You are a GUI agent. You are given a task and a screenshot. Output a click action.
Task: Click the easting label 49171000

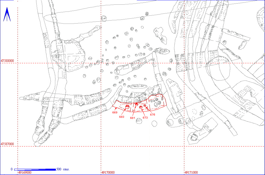click(191, 173)
